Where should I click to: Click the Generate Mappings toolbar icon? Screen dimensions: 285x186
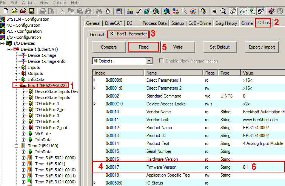coord(129,12)
